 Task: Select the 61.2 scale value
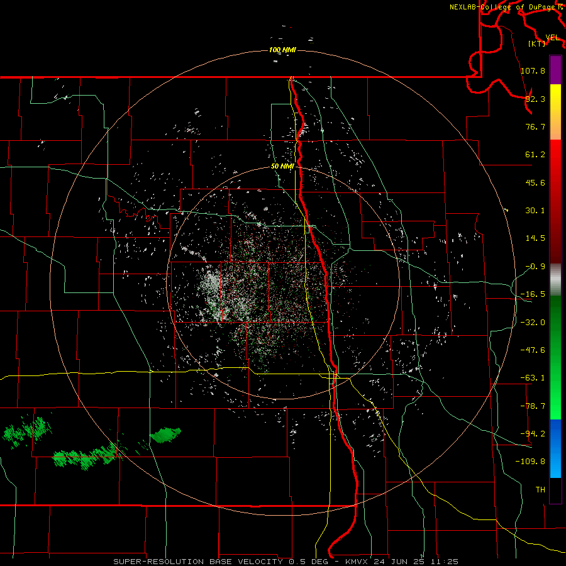click(535, 155)
